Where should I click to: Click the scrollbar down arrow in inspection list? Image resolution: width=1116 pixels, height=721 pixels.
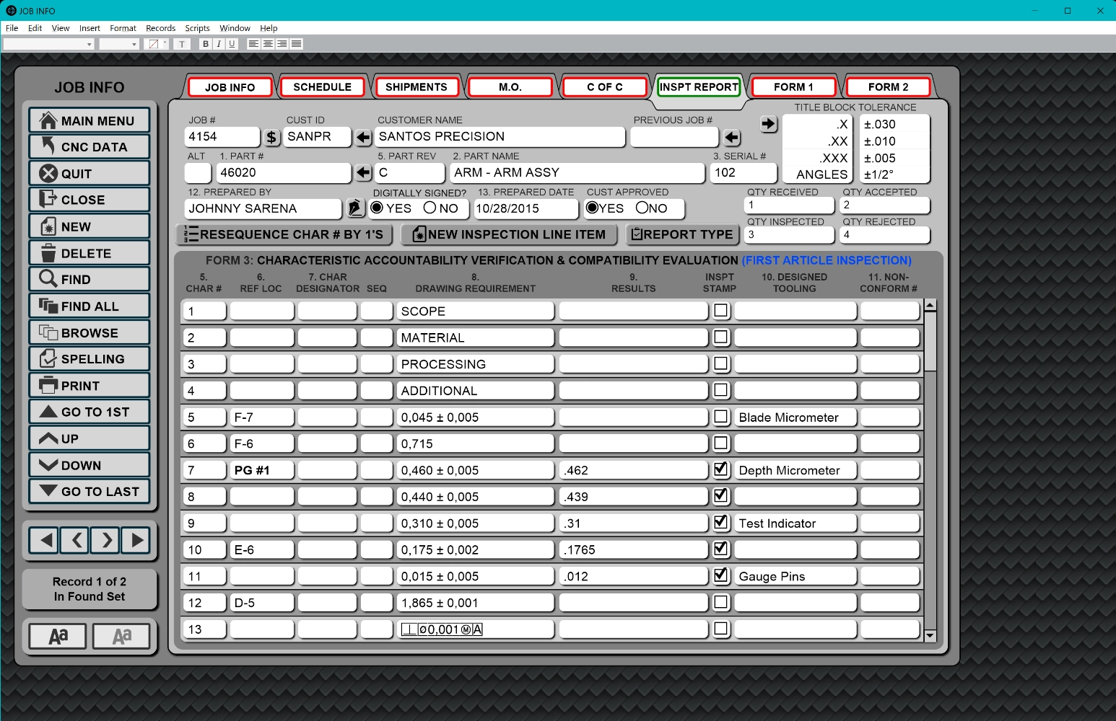[x=930, y=636]
